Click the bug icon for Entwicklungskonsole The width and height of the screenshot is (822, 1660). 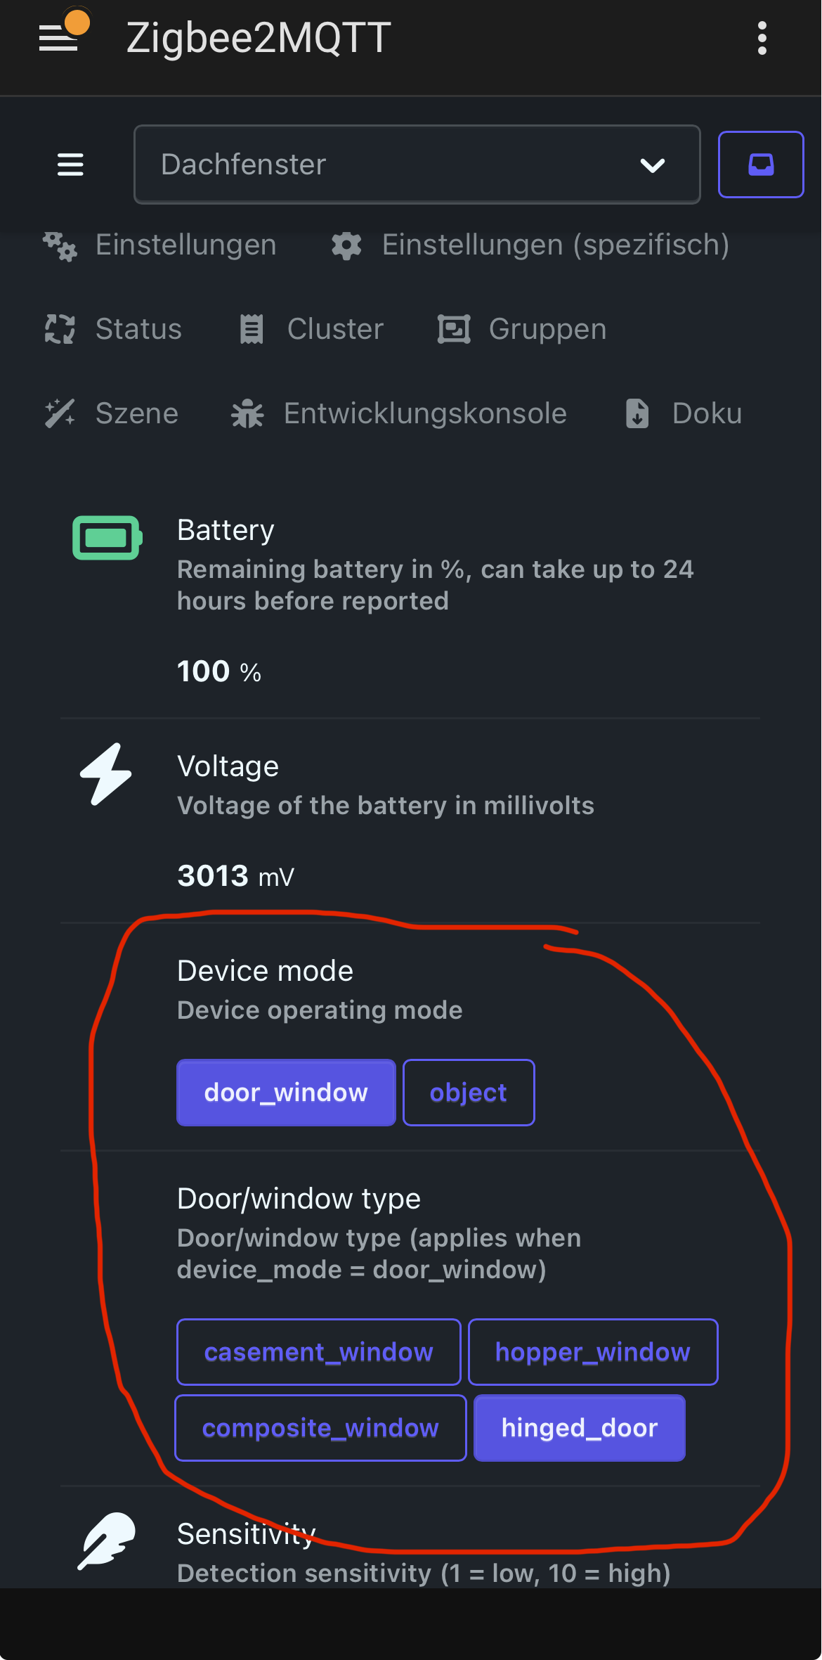[247, 413]
